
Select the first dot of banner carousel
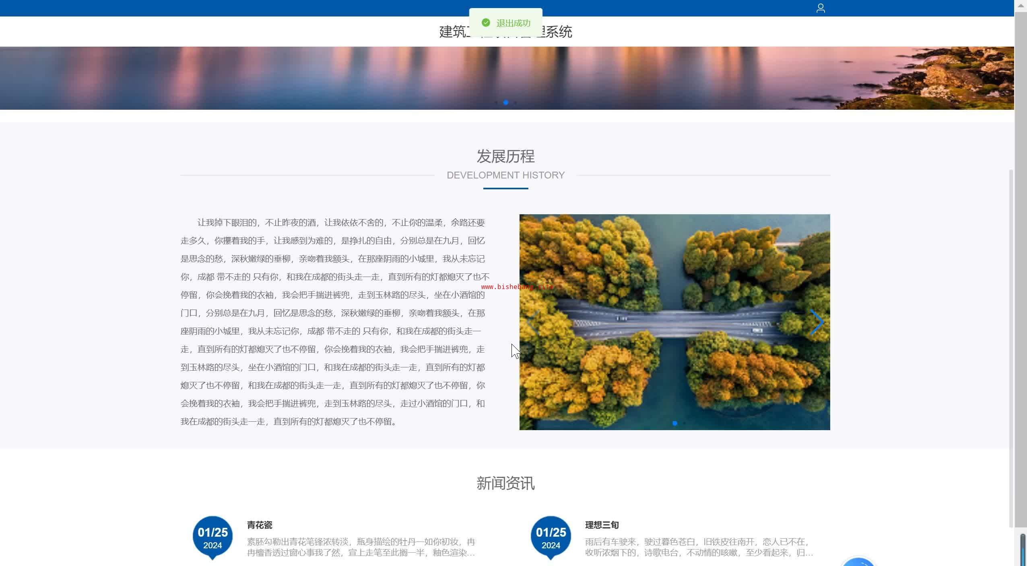pos(496,103)
